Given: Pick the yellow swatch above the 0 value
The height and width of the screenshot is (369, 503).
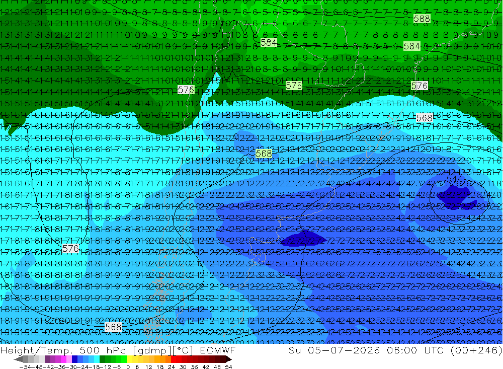Looking at the screenshot, I should pyautogui.click(x=129, y=359).
